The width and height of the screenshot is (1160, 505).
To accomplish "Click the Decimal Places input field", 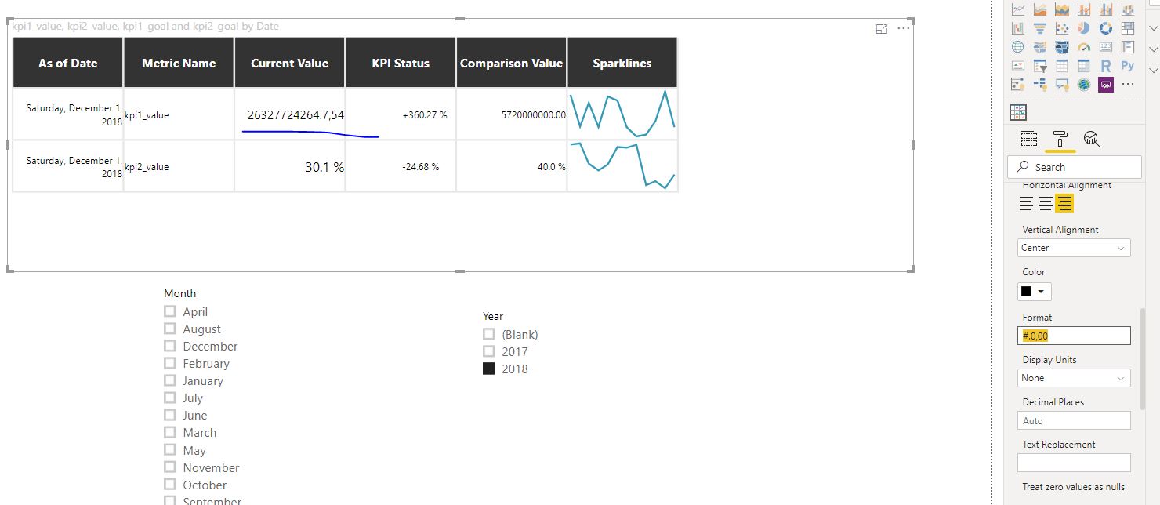I will [1074, 420].
